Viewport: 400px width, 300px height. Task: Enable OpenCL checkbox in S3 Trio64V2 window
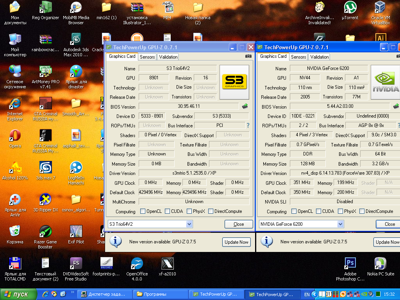pyautogui.click(x=143, y=211)
